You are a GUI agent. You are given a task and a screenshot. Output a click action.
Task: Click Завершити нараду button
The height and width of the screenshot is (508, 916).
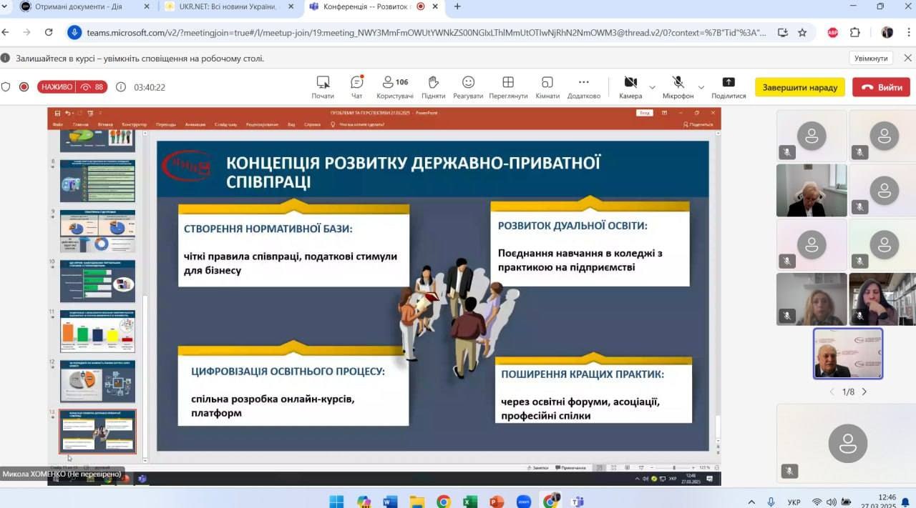[x=799, y=87]
